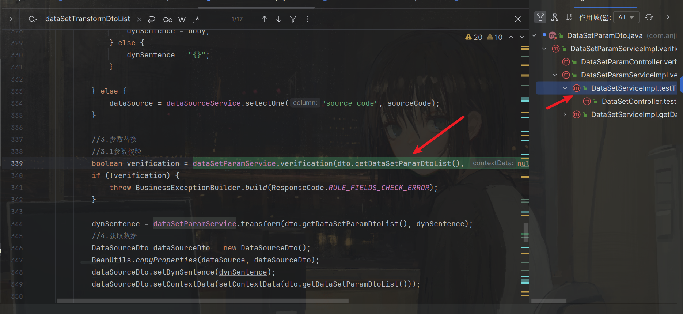683x314 pixels.
Task: Select DataSetServiceImpl.testT entry
Action: point(633,88)
